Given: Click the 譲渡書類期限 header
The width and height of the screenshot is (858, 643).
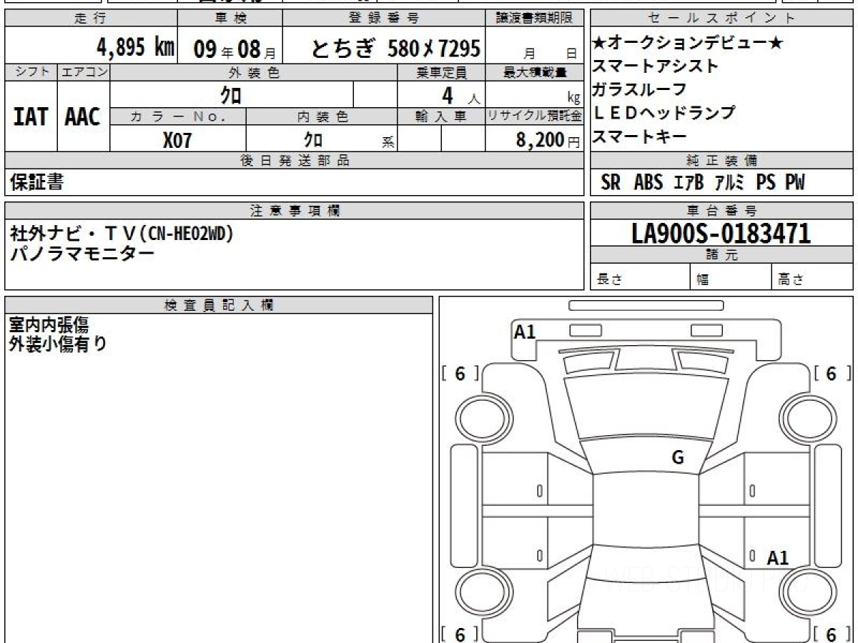Looking at the screenshot, I should (535, 19).
